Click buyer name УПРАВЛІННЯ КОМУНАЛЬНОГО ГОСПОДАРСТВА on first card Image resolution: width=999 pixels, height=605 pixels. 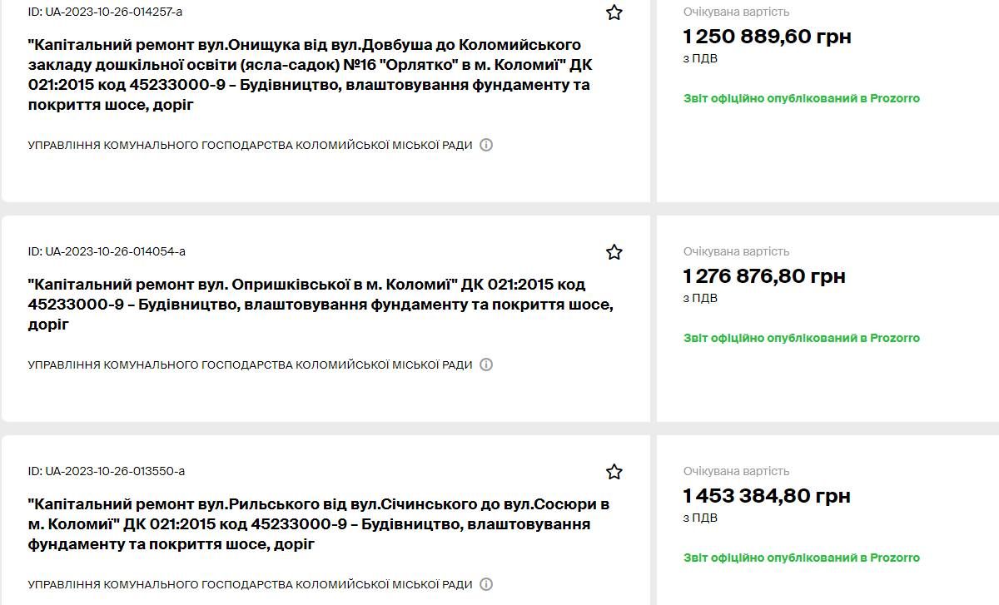click(248, 145)
